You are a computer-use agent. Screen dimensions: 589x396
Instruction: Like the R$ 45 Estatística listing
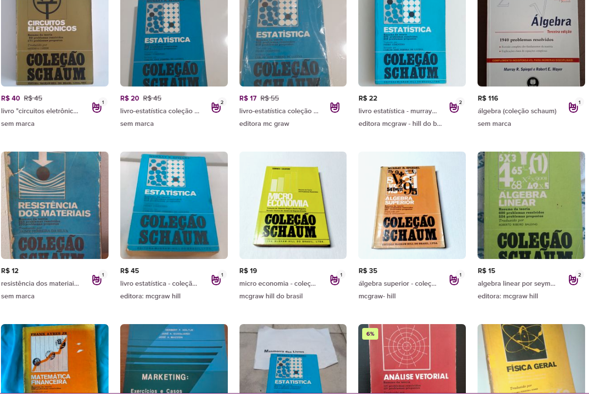pyautogui.click(x=216, y=280)
